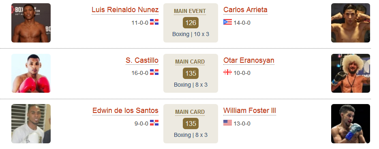The image size is (379, 149).
Task: Click Puerto Rico flag next to Carlos Arrieta
Action: pos(227,22)
